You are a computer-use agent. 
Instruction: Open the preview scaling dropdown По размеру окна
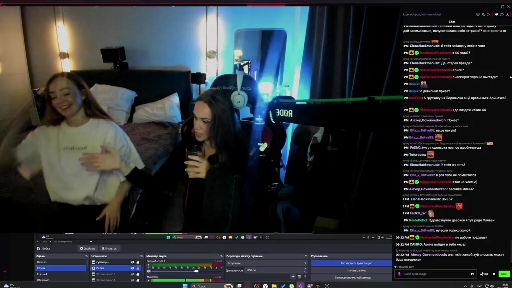click(x=73, y=242)
